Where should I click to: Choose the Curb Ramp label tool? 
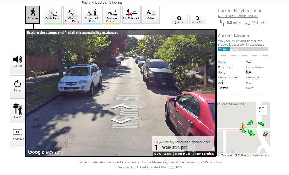point(53,15)
